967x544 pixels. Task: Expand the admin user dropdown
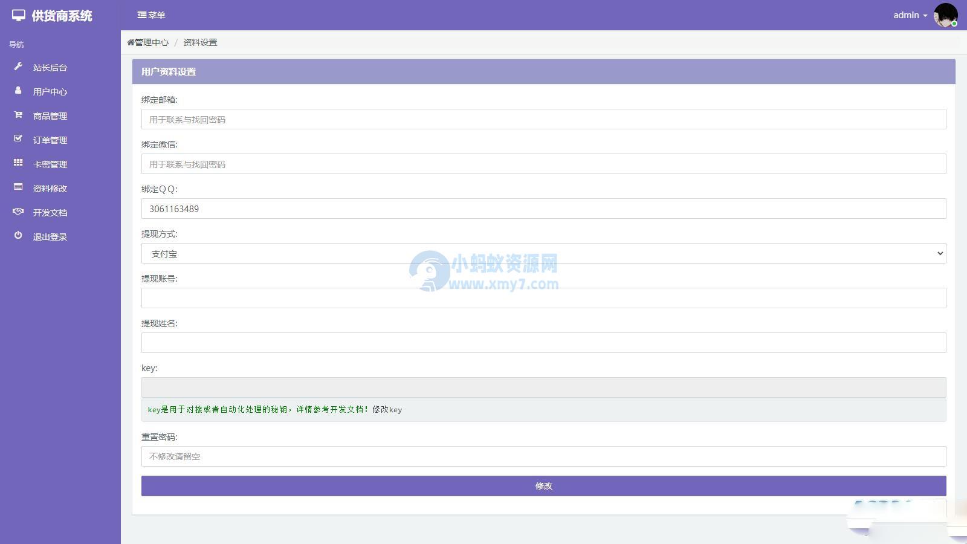pyautogui.click(x=910, y=15)
